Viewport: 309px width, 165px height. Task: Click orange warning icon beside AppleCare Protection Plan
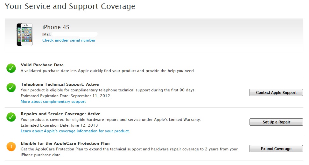(x=11, y=147)
